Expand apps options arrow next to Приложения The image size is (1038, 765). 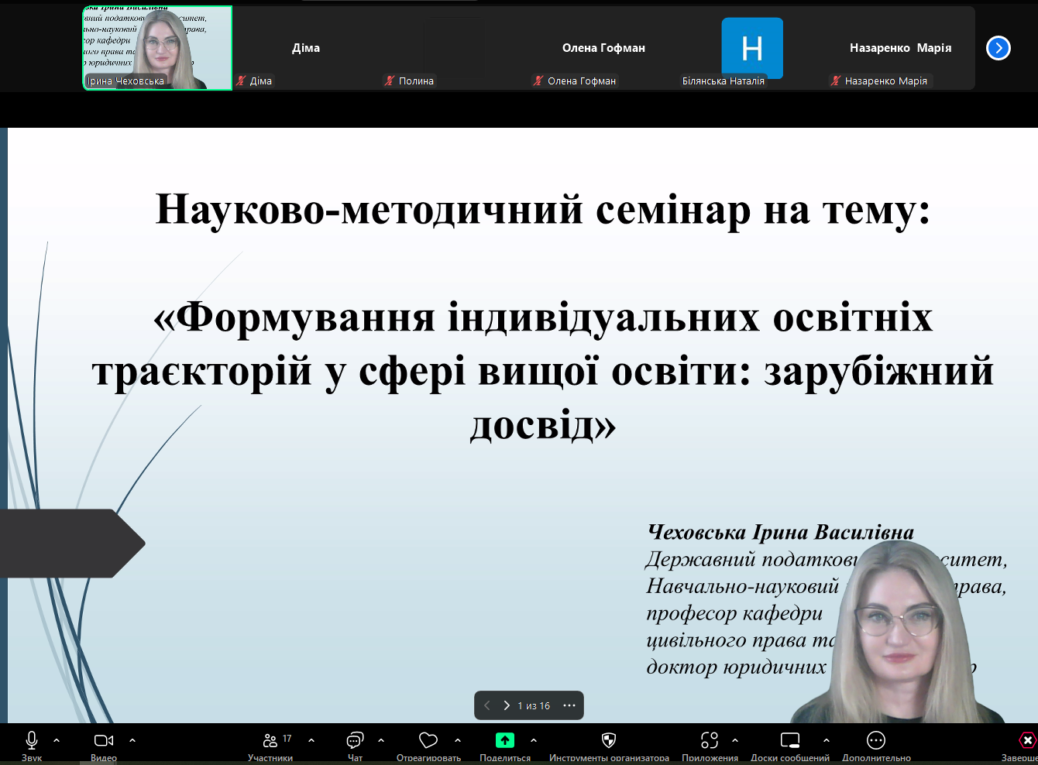735,740
